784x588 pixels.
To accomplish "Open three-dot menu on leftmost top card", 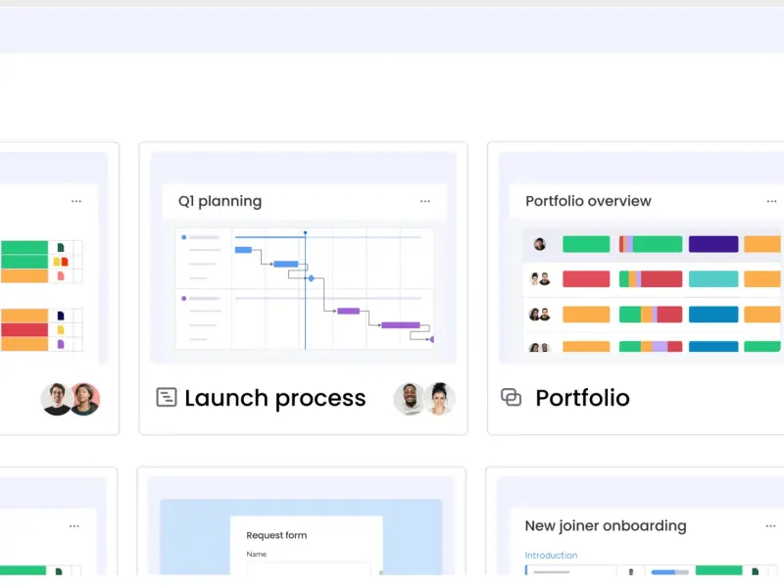I will pos(76,201).
